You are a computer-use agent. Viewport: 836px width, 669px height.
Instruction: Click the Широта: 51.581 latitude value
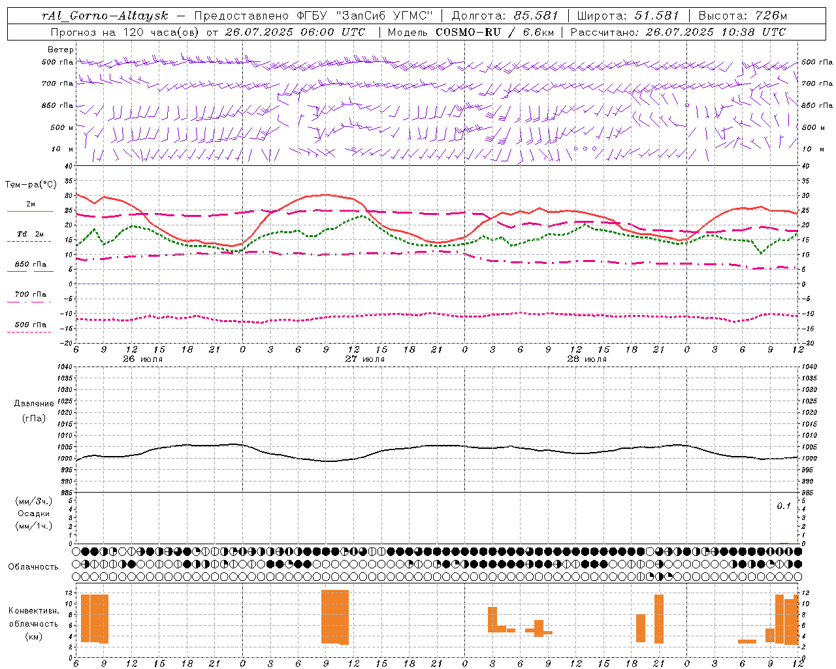628,16
